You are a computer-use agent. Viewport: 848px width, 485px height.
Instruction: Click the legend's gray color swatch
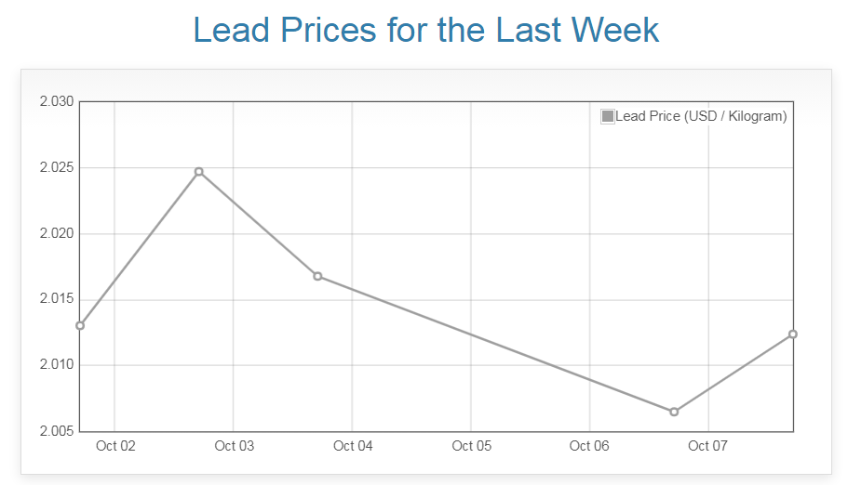pyautogui.click(x=608, y=116)
